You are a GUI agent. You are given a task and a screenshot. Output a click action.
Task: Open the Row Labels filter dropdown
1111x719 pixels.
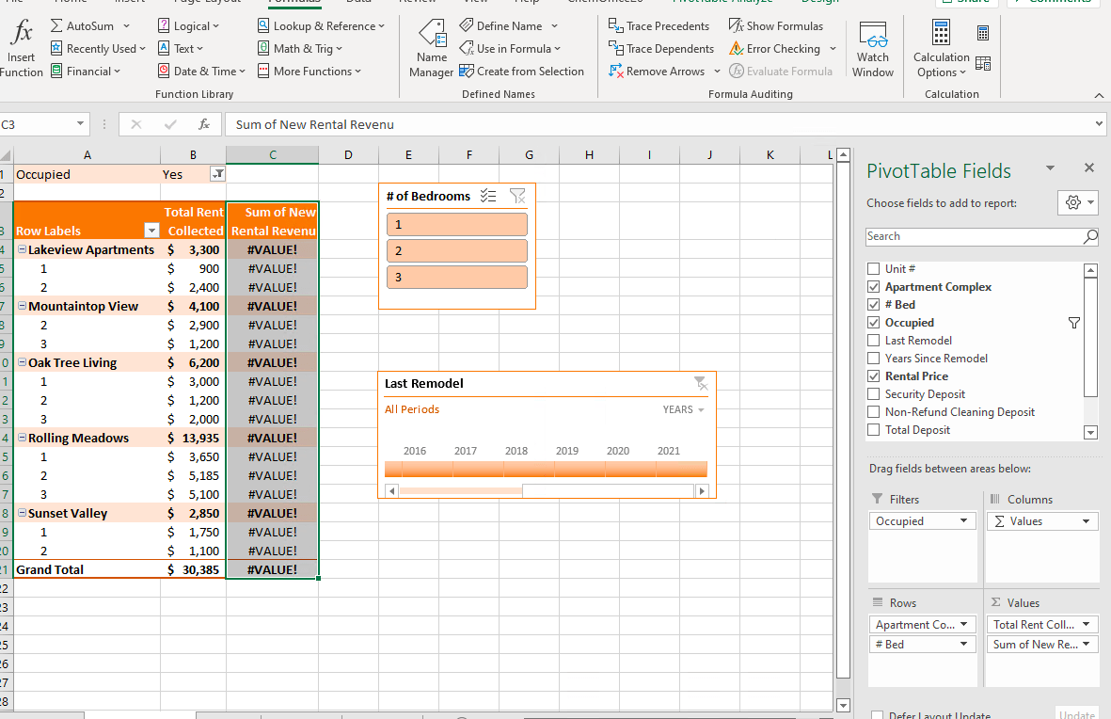coord(151,231)
